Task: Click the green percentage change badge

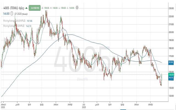Action: click(x=34, y=8)
